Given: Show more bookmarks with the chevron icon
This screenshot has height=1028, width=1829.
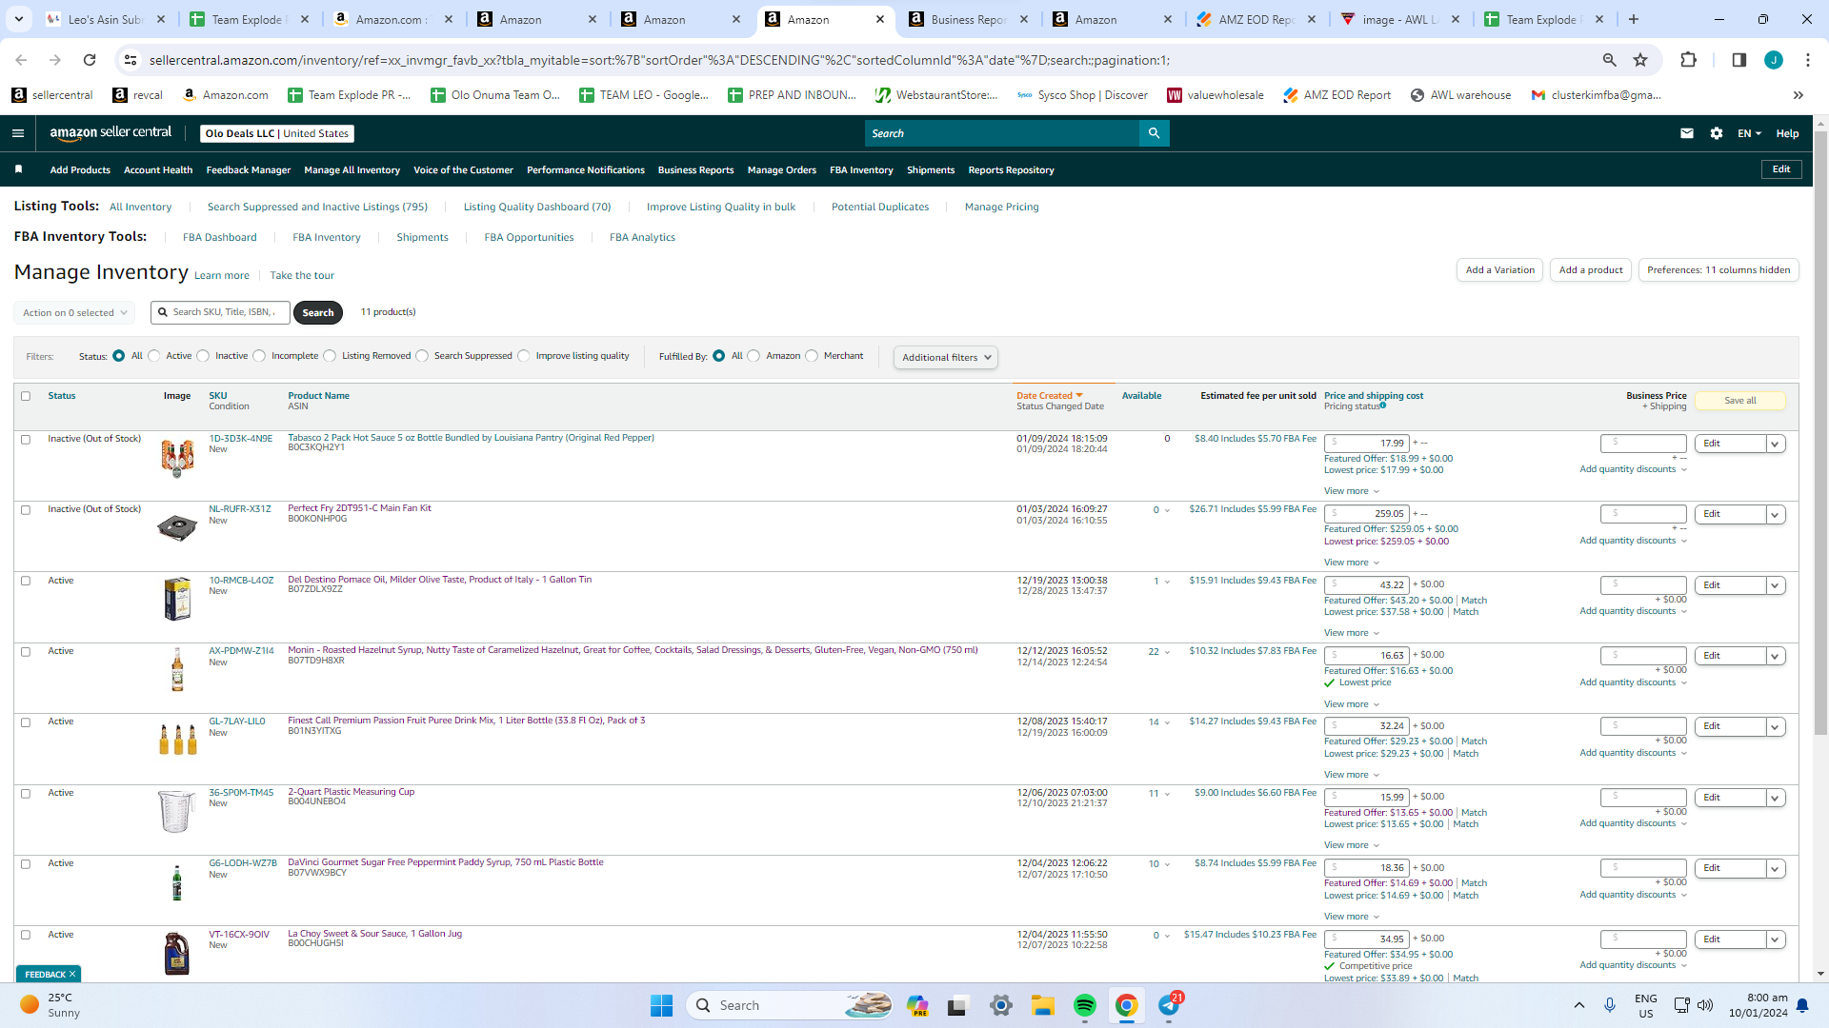Looking at the screenshot, I should click(1799, 95).
